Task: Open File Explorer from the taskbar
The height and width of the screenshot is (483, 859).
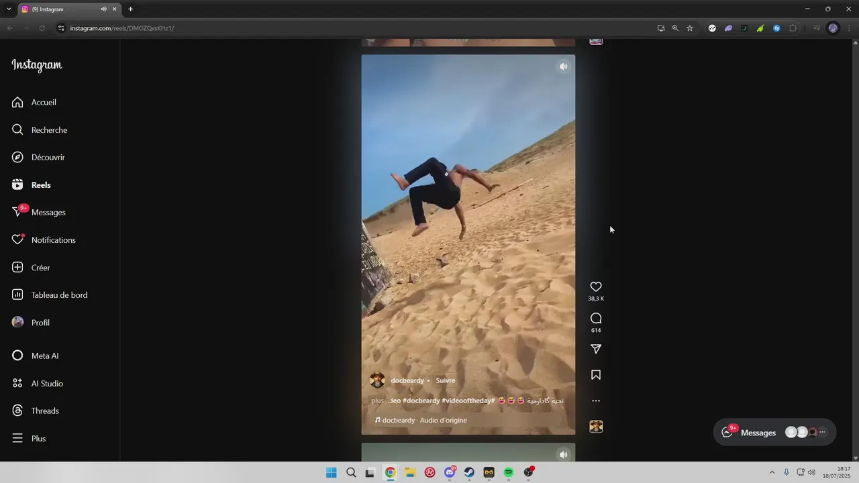Action: [x=409, y=472]
